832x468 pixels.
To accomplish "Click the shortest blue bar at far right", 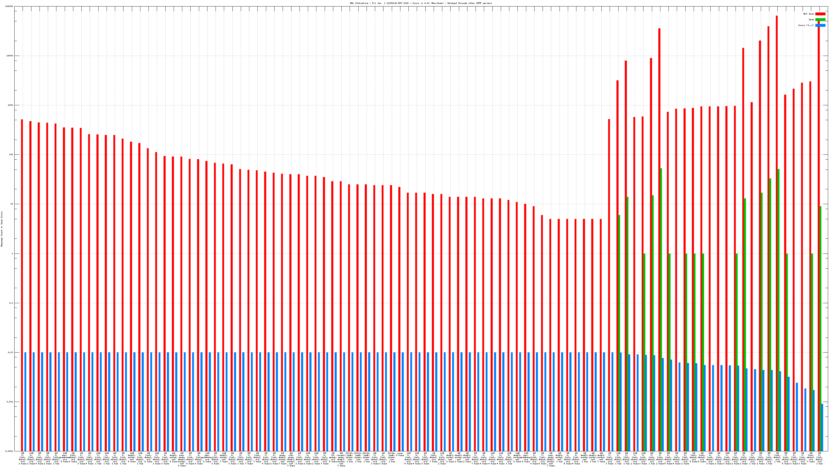I will (822, 427).
